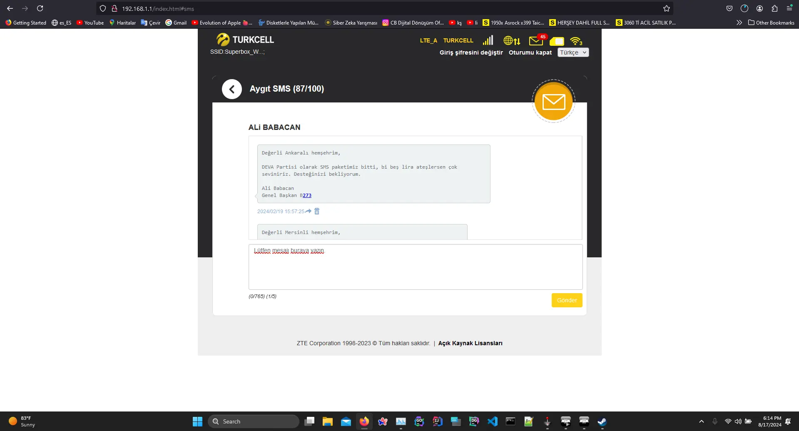Reload the page in Firefox
799x431 pixels.
click(40, 8)
